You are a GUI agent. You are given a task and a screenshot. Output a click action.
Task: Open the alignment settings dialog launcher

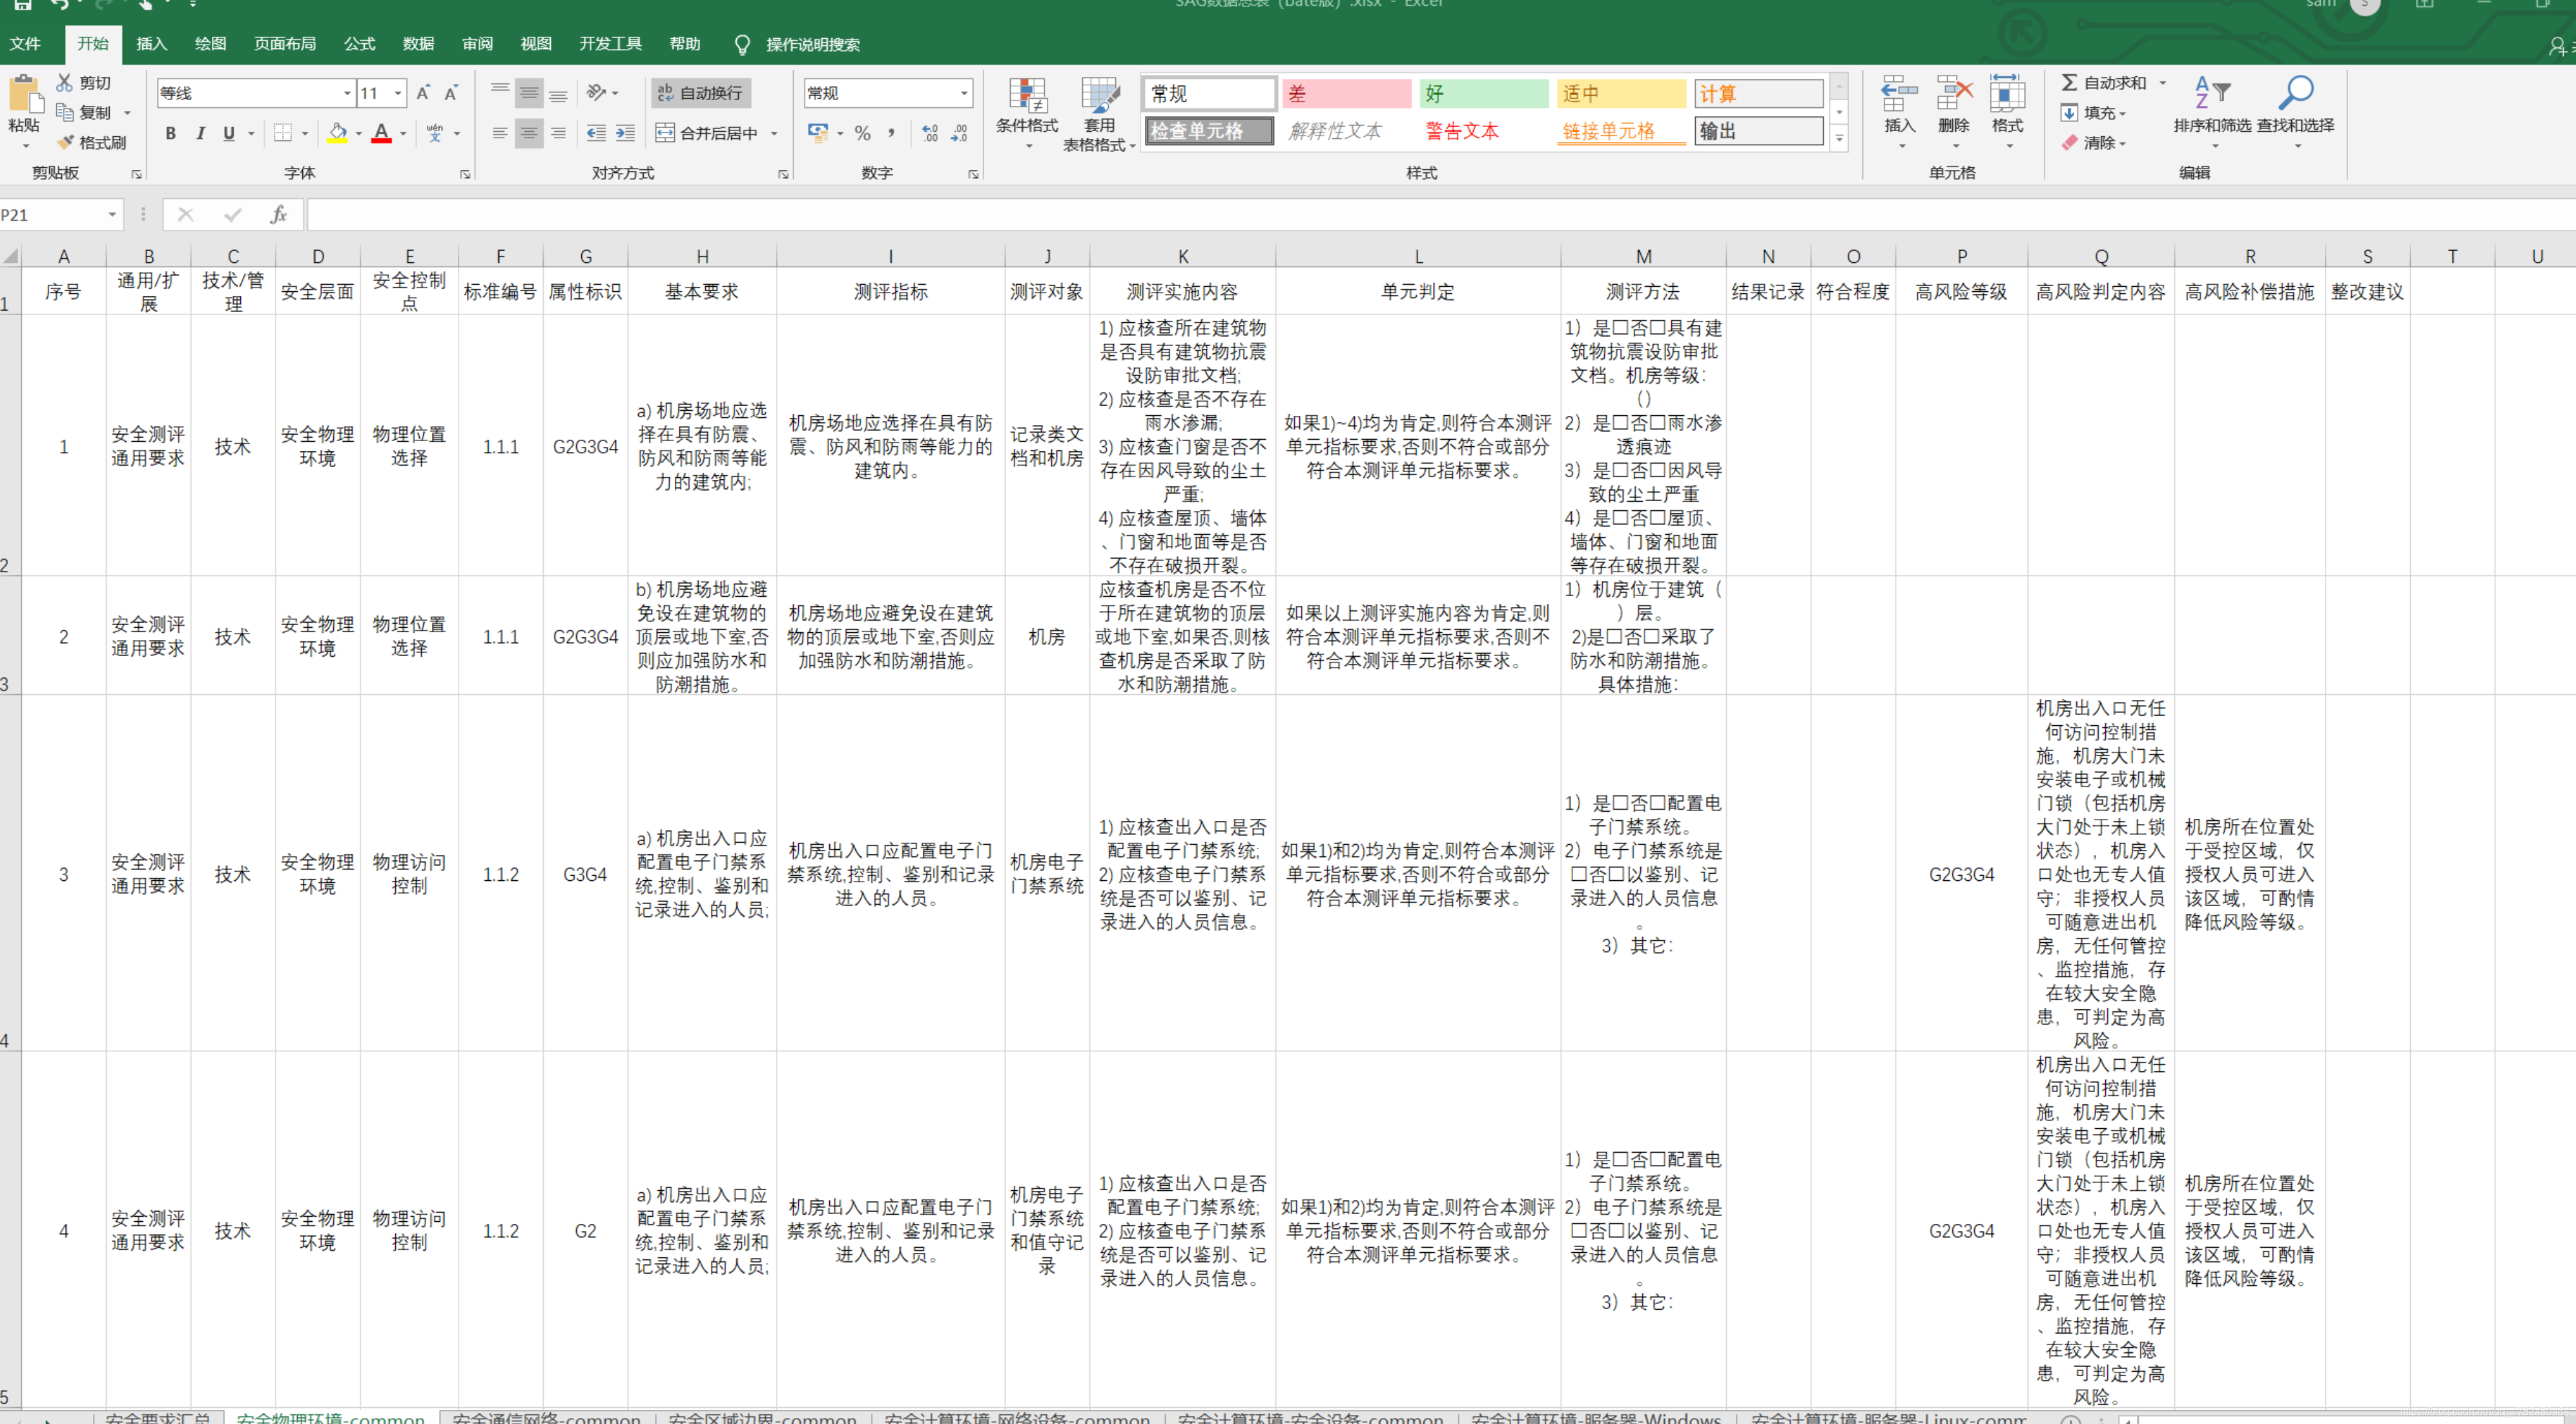coord(783,174)
